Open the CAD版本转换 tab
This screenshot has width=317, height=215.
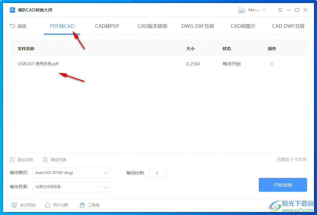[x=152, y=26]
